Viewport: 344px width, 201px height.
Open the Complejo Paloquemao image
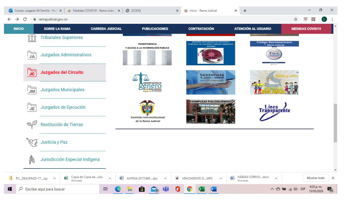click(211, 112)
